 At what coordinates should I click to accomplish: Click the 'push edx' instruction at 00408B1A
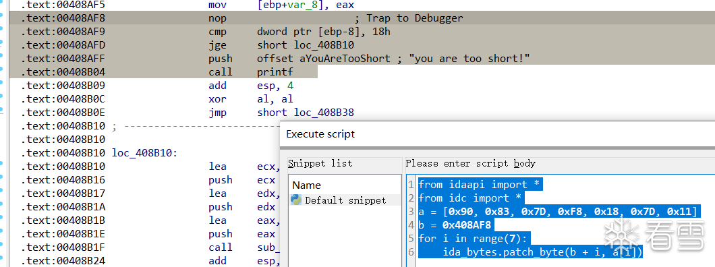tap(242, 207)
